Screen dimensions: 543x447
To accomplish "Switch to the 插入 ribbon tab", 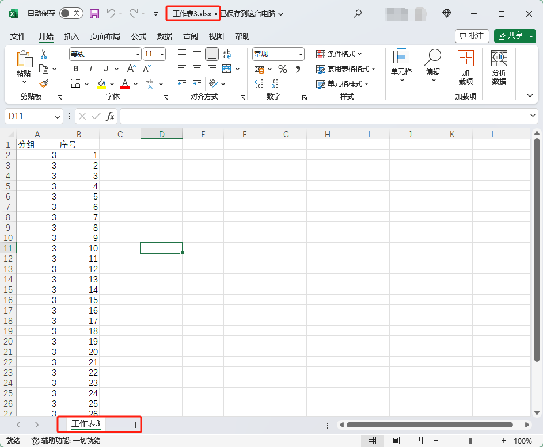I will 72,36.
